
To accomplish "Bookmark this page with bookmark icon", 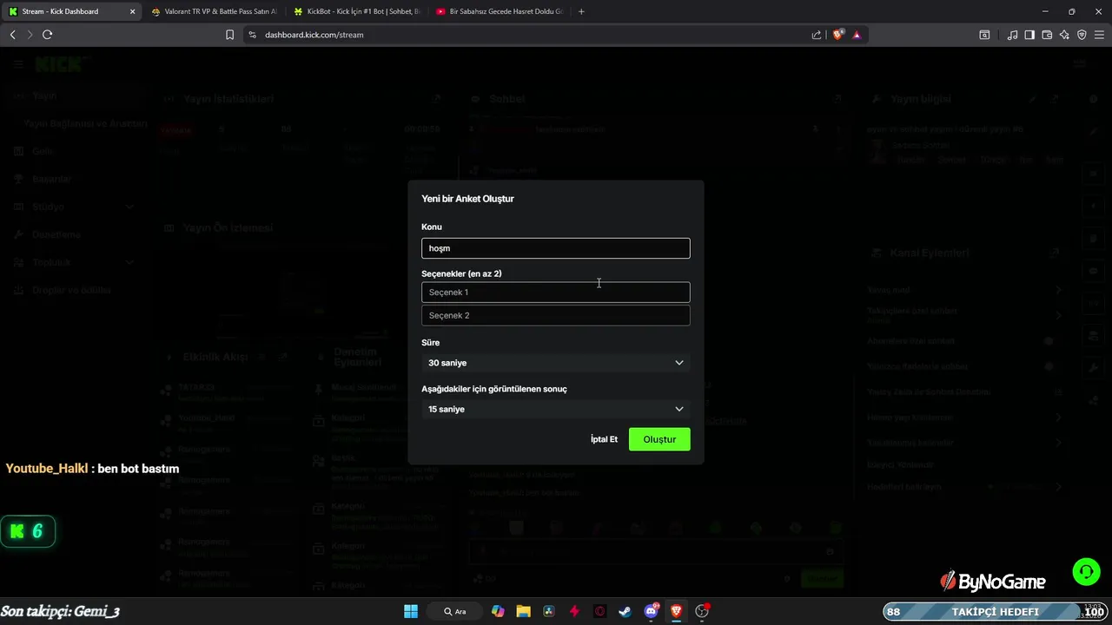I will click(229, 35).
